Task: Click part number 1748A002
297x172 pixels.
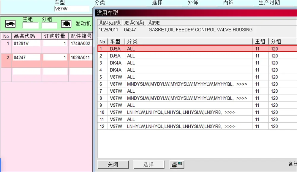Action: pyautogui.click(x=80, y=43)
